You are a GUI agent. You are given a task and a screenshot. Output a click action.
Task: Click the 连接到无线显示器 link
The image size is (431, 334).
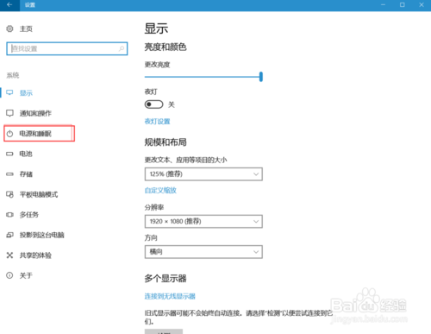[x=170, y=296]
